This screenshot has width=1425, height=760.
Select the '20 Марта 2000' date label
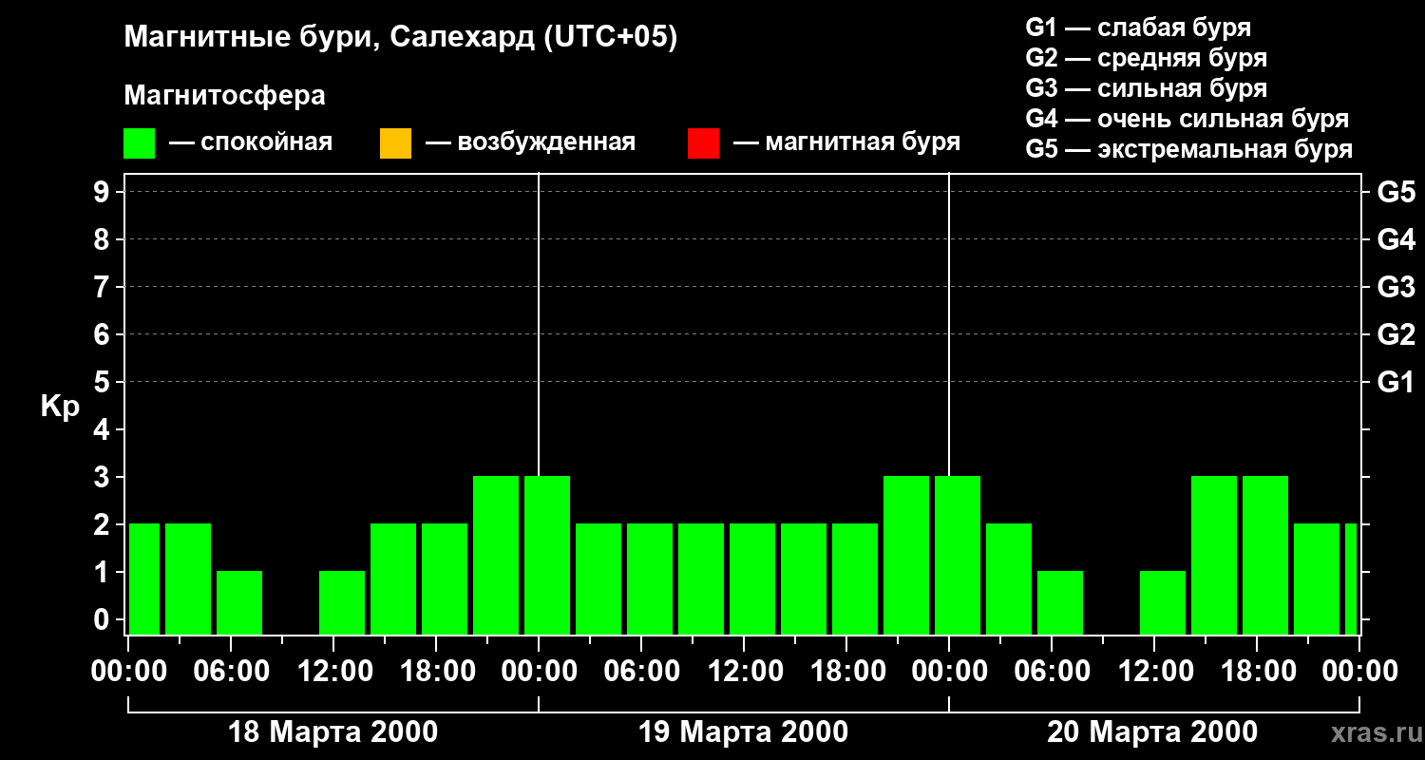click(x=1151, y=732)
